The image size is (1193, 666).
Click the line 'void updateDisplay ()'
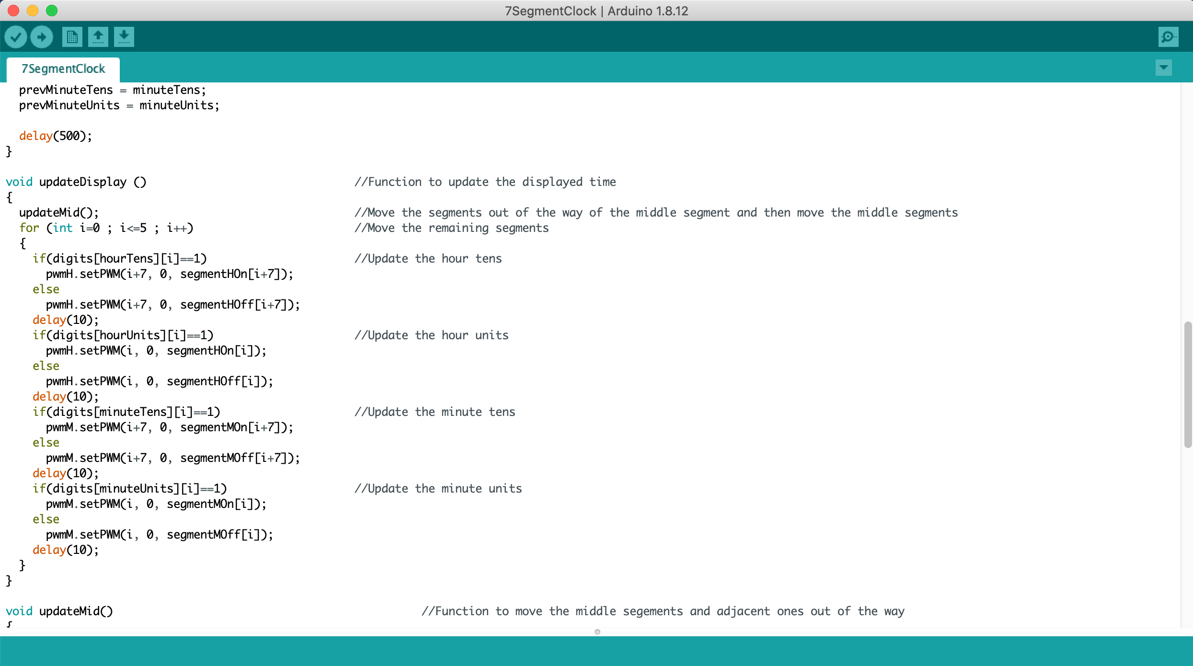[x=76, y=182]
